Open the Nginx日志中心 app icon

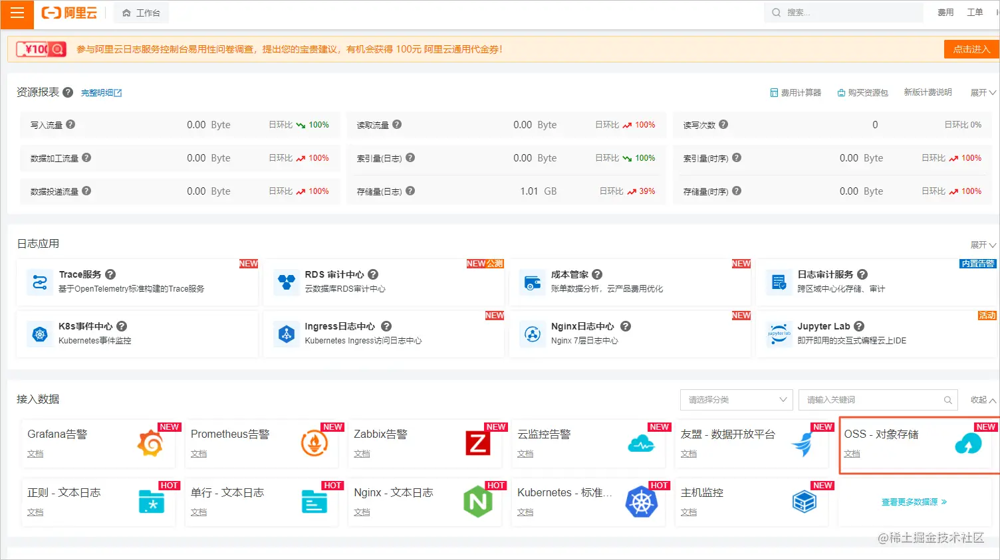[533, 334]
